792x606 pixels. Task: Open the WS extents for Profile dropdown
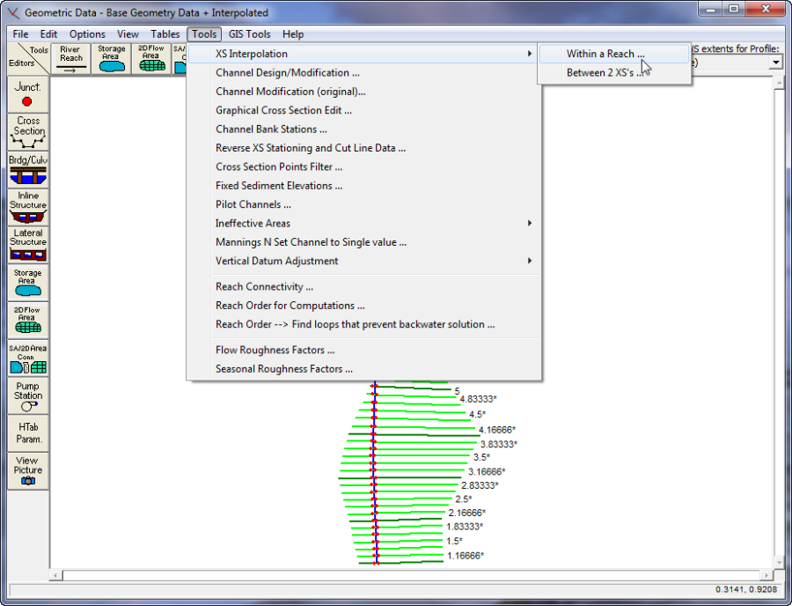click(776, 63)
